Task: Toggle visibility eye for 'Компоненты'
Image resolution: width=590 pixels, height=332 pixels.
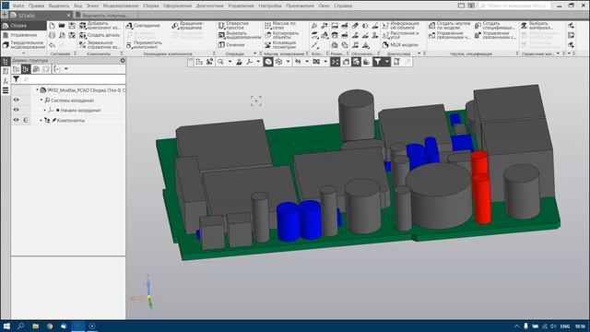Action: coord(17,120)
